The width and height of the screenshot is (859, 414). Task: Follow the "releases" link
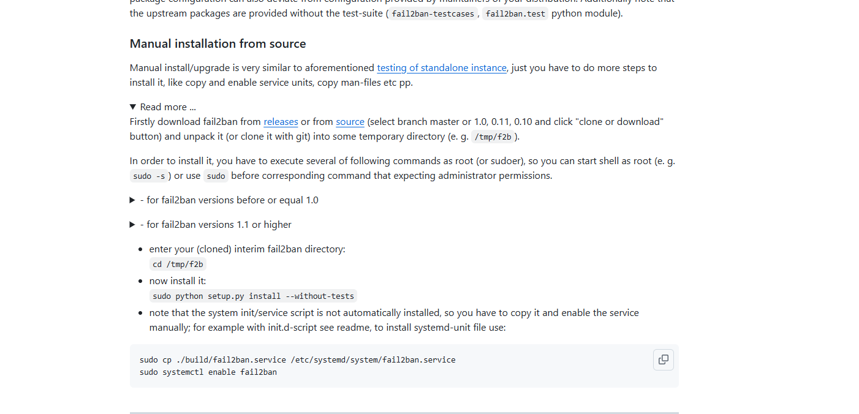click(281, 122)
